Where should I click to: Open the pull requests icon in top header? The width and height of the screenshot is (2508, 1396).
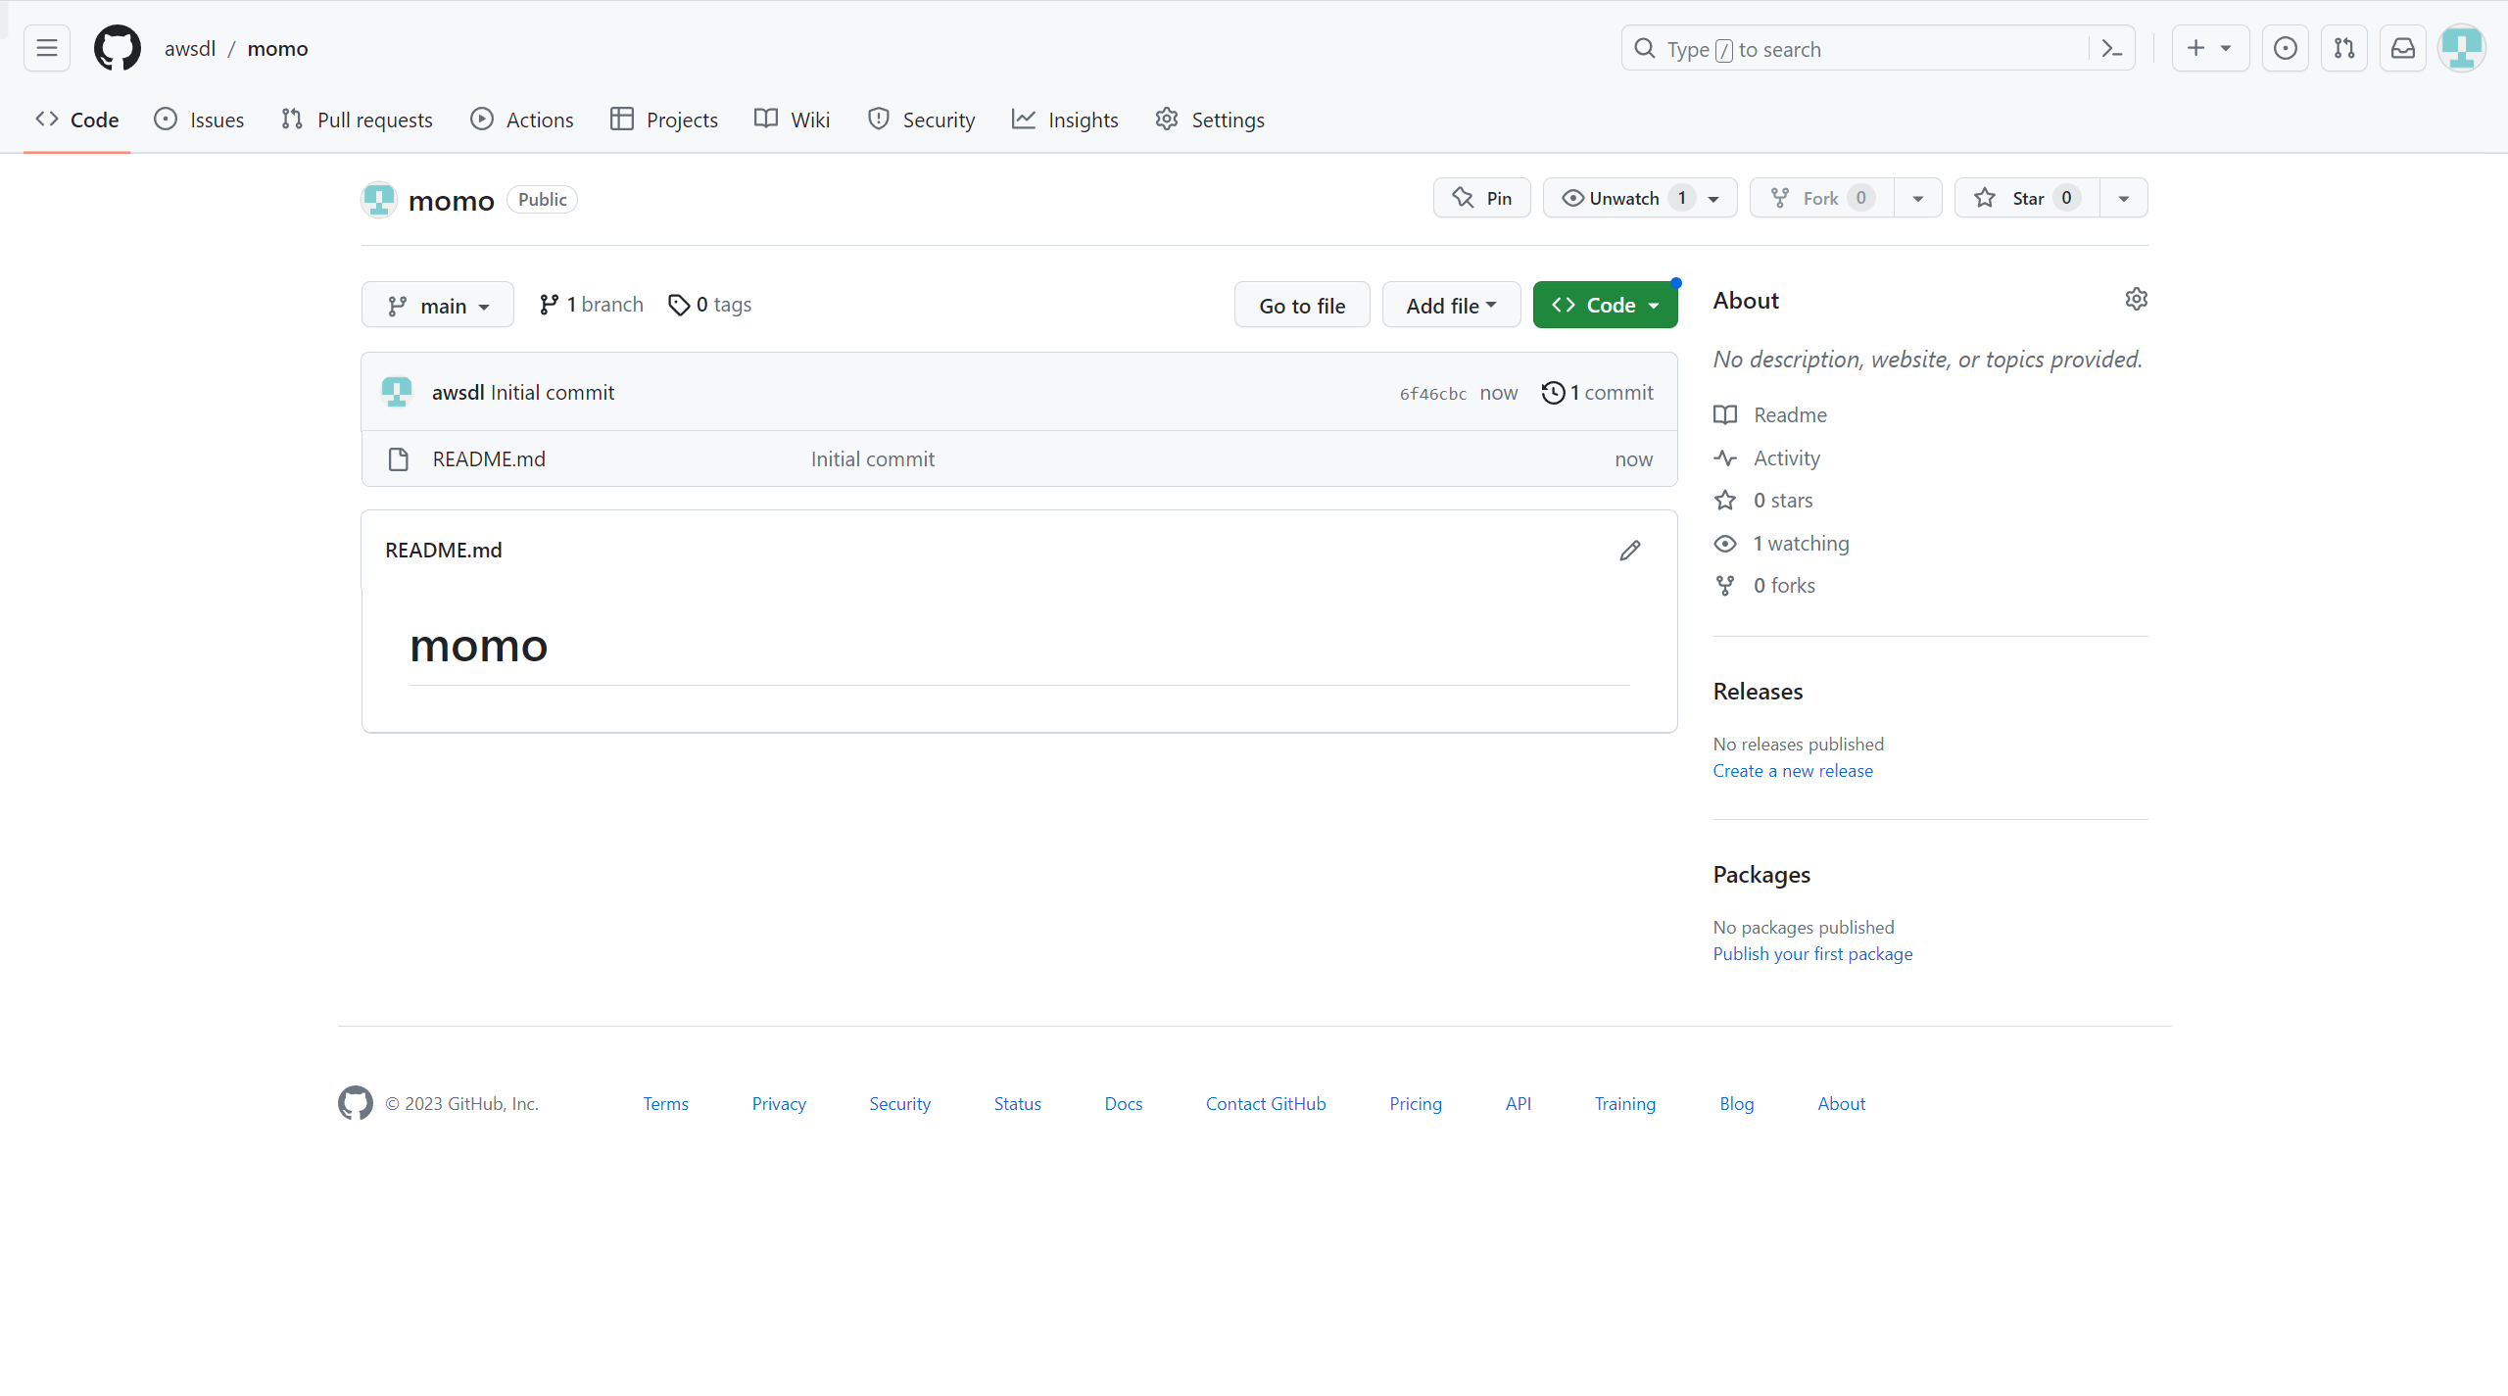pos(2343,48)
